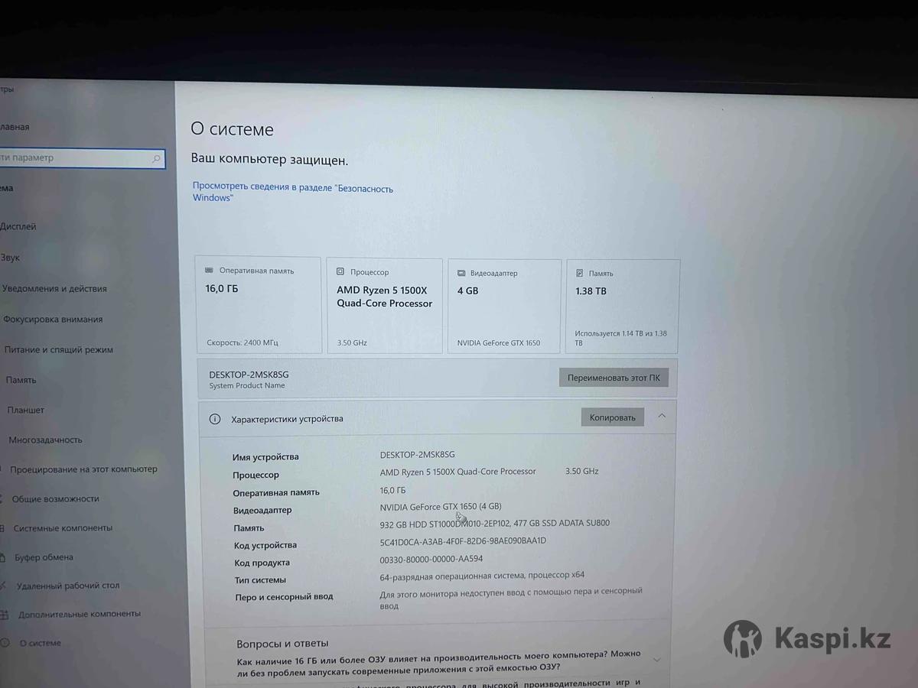Open the Видеоадаптер 4 GB card
The width and height of the screenshot is (918, 688).
[x=504, y=306]
